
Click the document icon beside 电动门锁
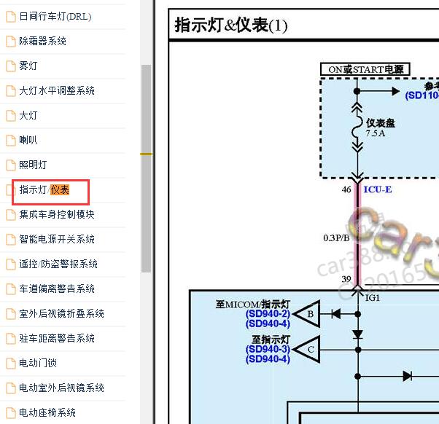click(11, 363)
